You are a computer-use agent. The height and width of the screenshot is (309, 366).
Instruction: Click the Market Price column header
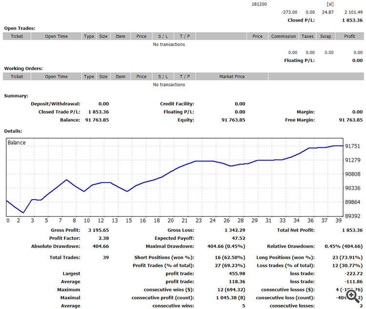point(232,77)
